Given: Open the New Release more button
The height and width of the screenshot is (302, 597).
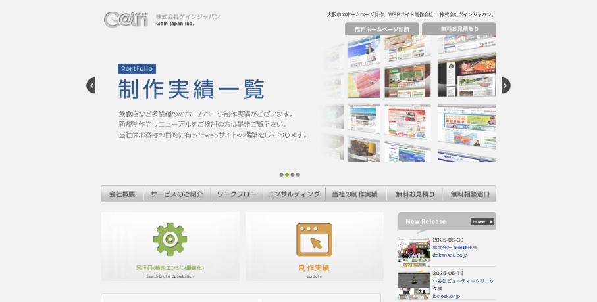Looking at the screenshot, I should (x=482, y=221).
